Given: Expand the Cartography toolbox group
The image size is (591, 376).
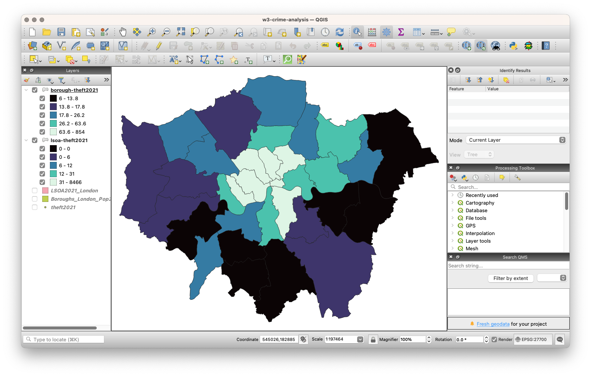Looking at the screenshot, I should 452,203.
